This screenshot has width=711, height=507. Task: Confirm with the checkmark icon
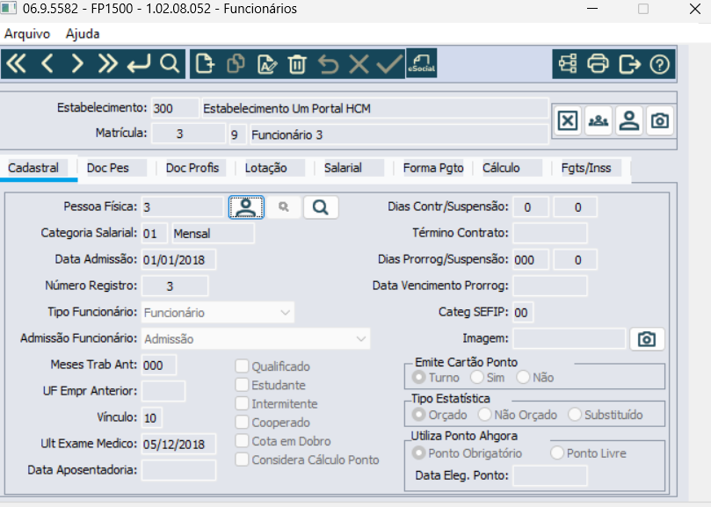point(389,63)
